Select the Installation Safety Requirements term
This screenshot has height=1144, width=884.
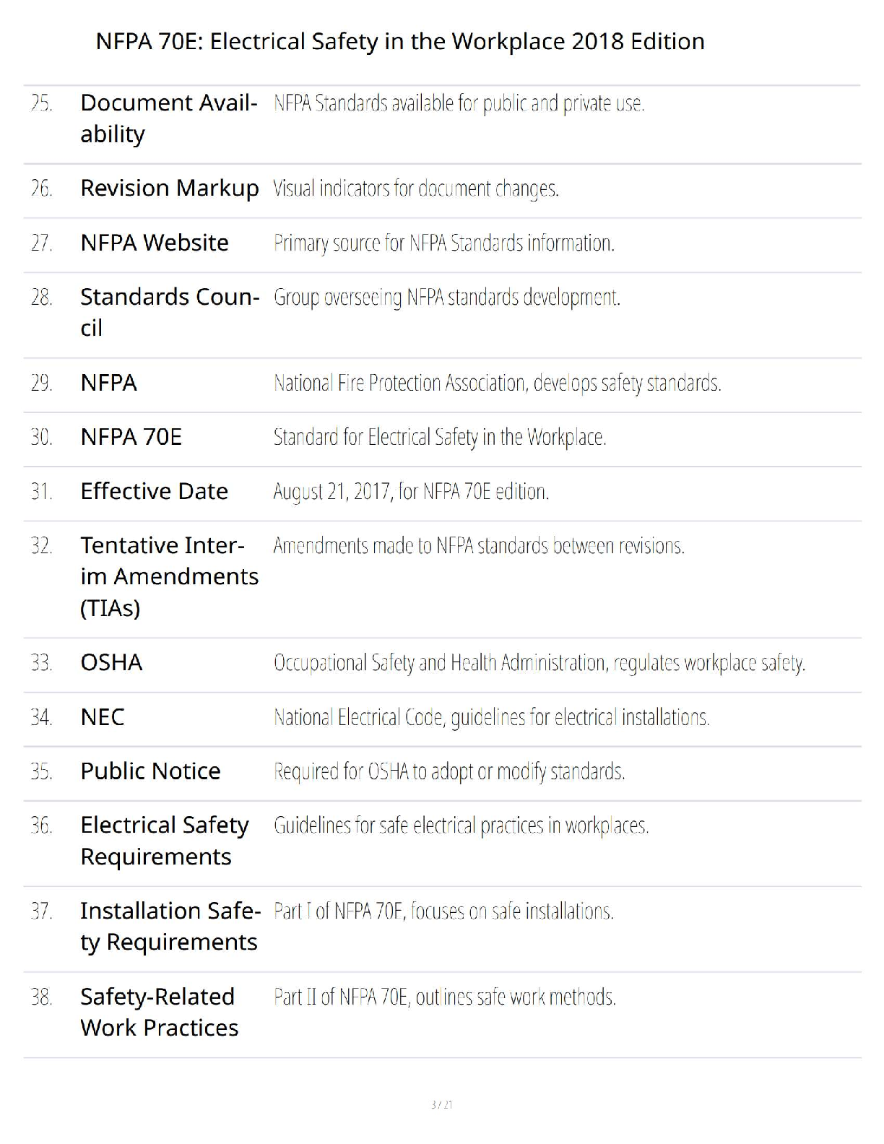pyautogui.click(x=170, y=926)
